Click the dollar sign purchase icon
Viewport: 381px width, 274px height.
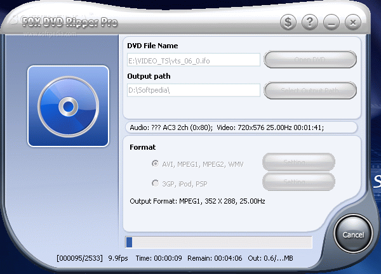[x=288, y=22]
